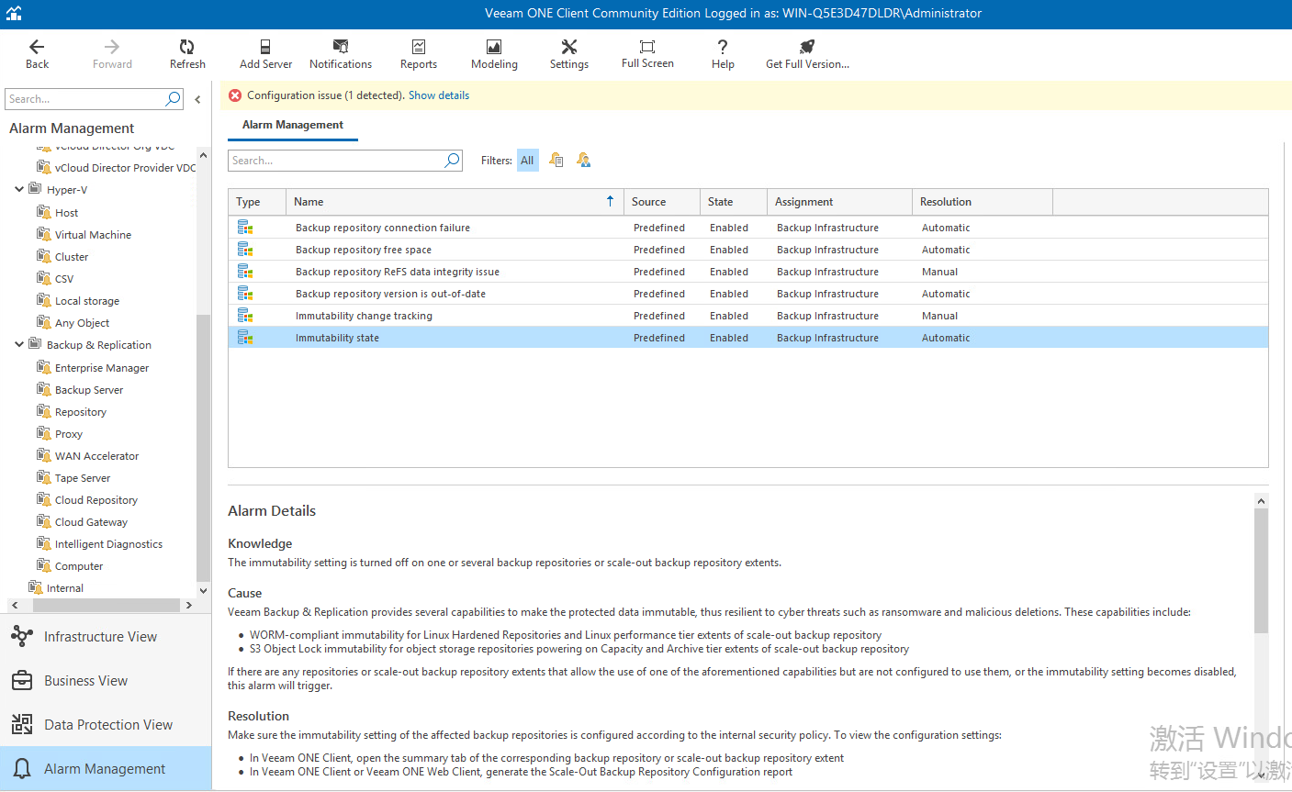Sort by the Assignment column header
The width and height of the screenshot is (1292, 792).
(839, 202)
